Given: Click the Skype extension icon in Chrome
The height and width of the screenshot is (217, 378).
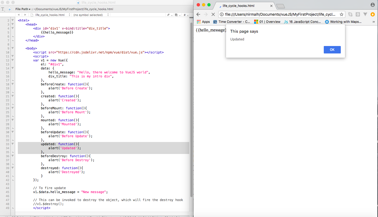Looking at the screenshot, I should click(350, 14).
